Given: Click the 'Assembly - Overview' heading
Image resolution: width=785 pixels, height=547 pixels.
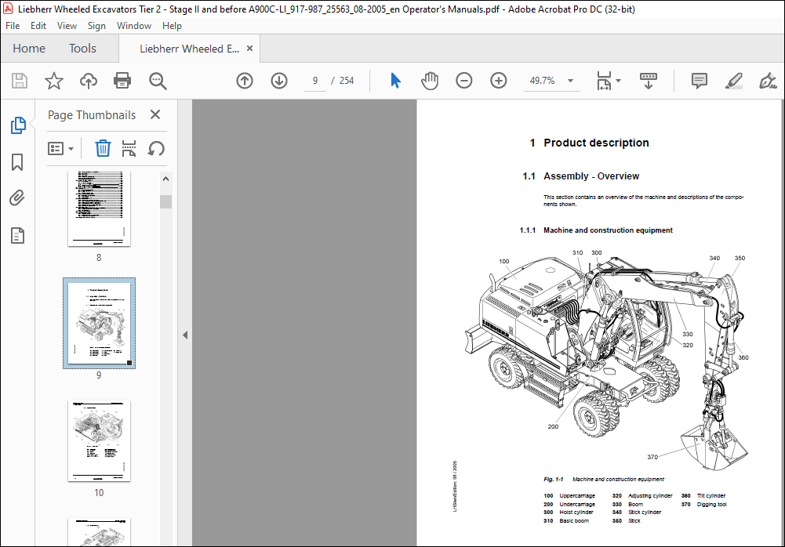Looking at the screenshot, I should (591, 176).
